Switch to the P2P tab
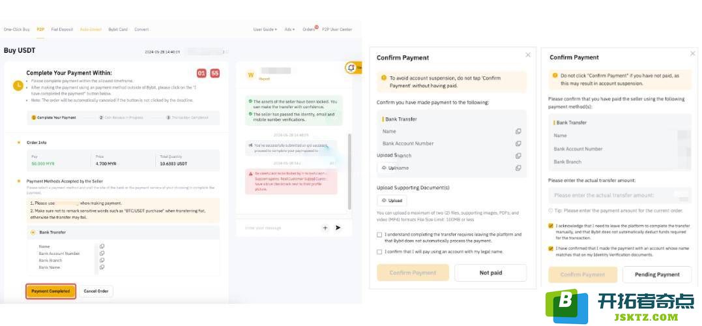The width and height of the screenshot is (702, 326). click(x=40, y=29)
